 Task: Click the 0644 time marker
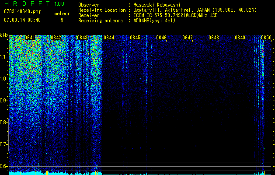click(109, 38)
